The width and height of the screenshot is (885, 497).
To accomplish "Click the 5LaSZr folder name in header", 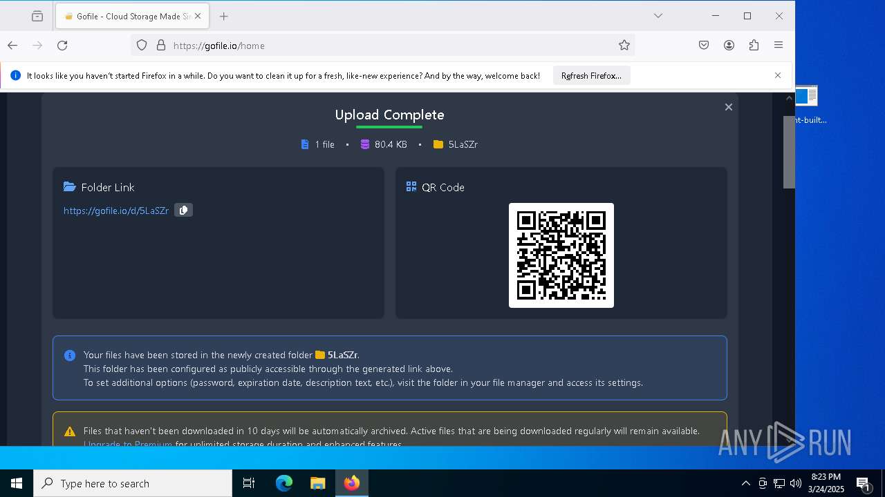I will click(463, 144).
